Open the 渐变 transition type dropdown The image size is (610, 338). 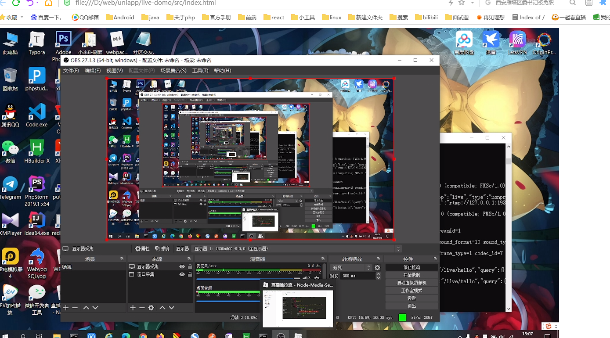pyautogui.click(x=351, y=267)
